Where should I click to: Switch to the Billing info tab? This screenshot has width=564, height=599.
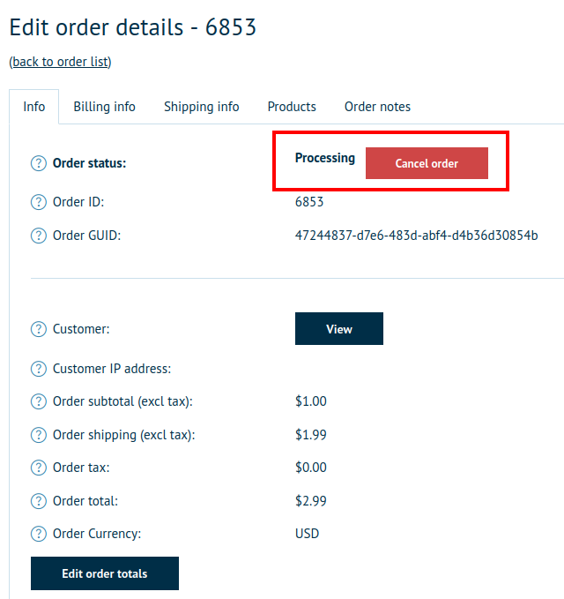104,107
